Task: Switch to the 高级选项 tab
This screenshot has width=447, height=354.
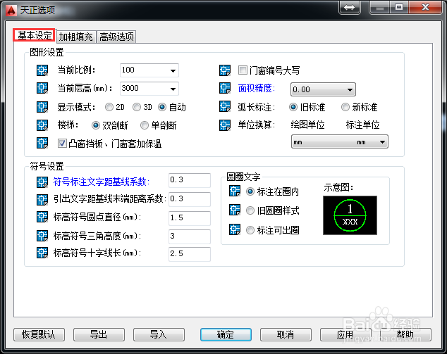Action: (x=116, y=37)
